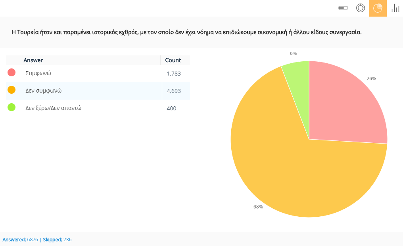This screenshot has width=403, height=246.
Task: Click the green Δεν ξέρω/Δεν απαντώ legend dot
Action: click(12, 107)
